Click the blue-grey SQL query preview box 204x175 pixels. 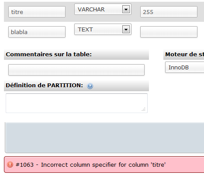(104, 137)
